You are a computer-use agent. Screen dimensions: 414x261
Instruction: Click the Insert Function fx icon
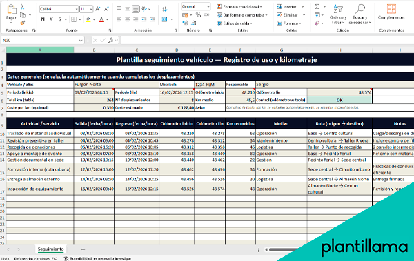(110, 40)
